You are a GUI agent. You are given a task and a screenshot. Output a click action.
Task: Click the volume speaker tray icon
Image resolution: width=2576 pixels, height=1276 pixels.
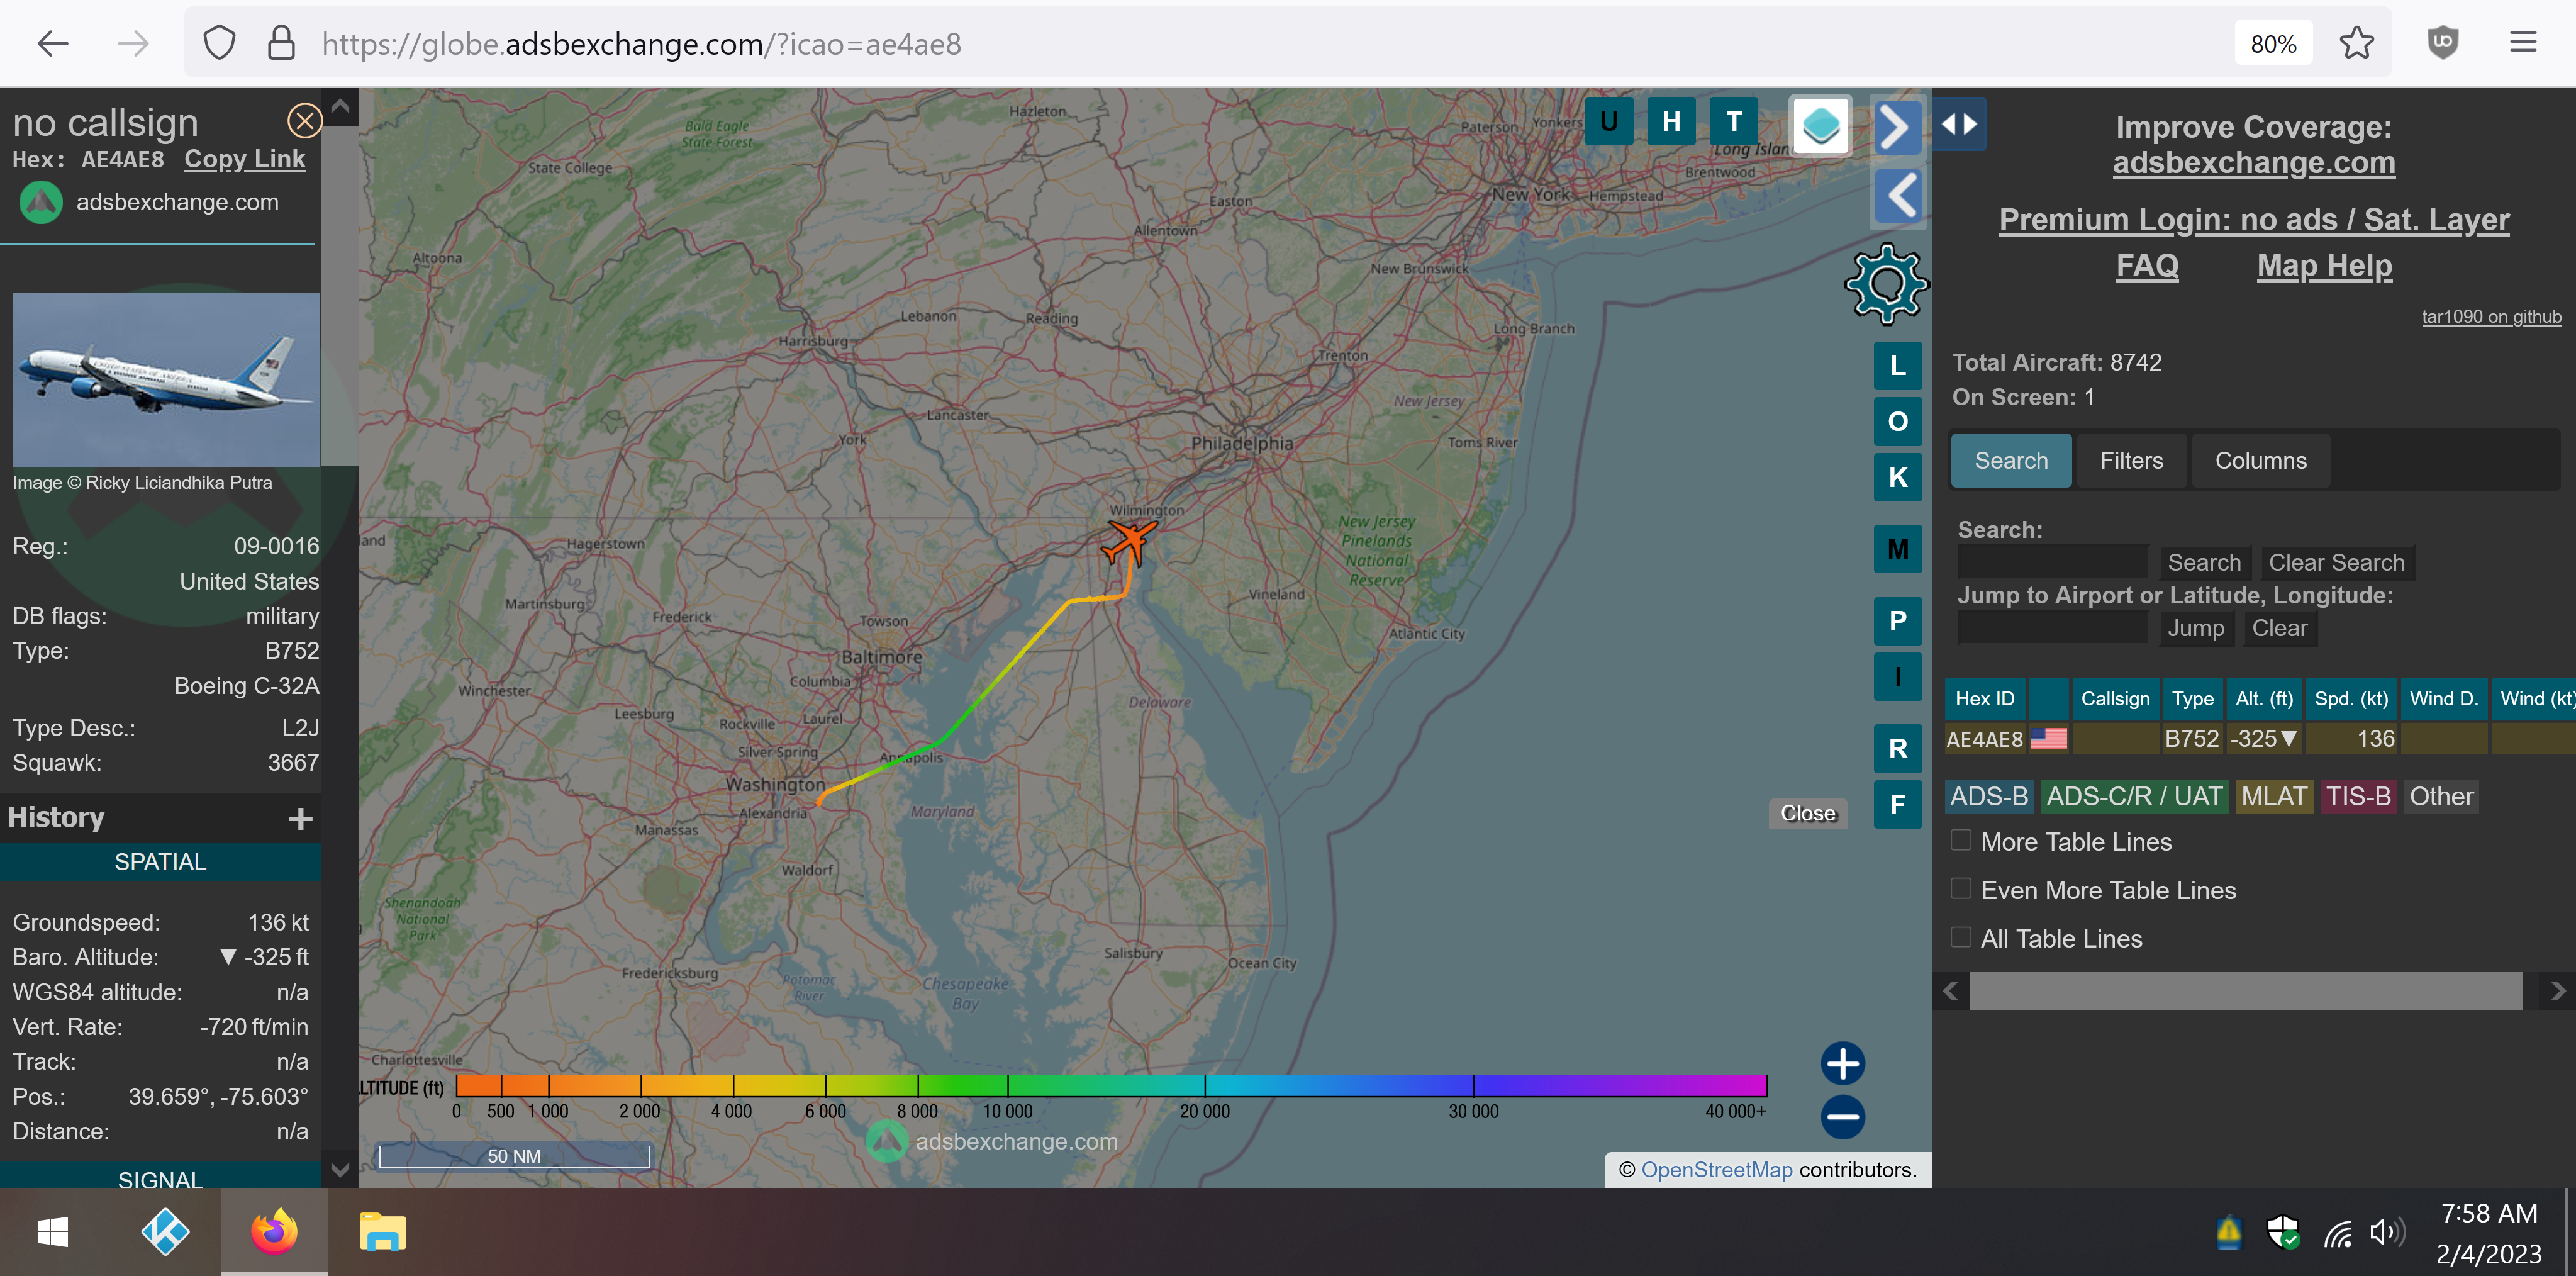tap(2386, 1233)
